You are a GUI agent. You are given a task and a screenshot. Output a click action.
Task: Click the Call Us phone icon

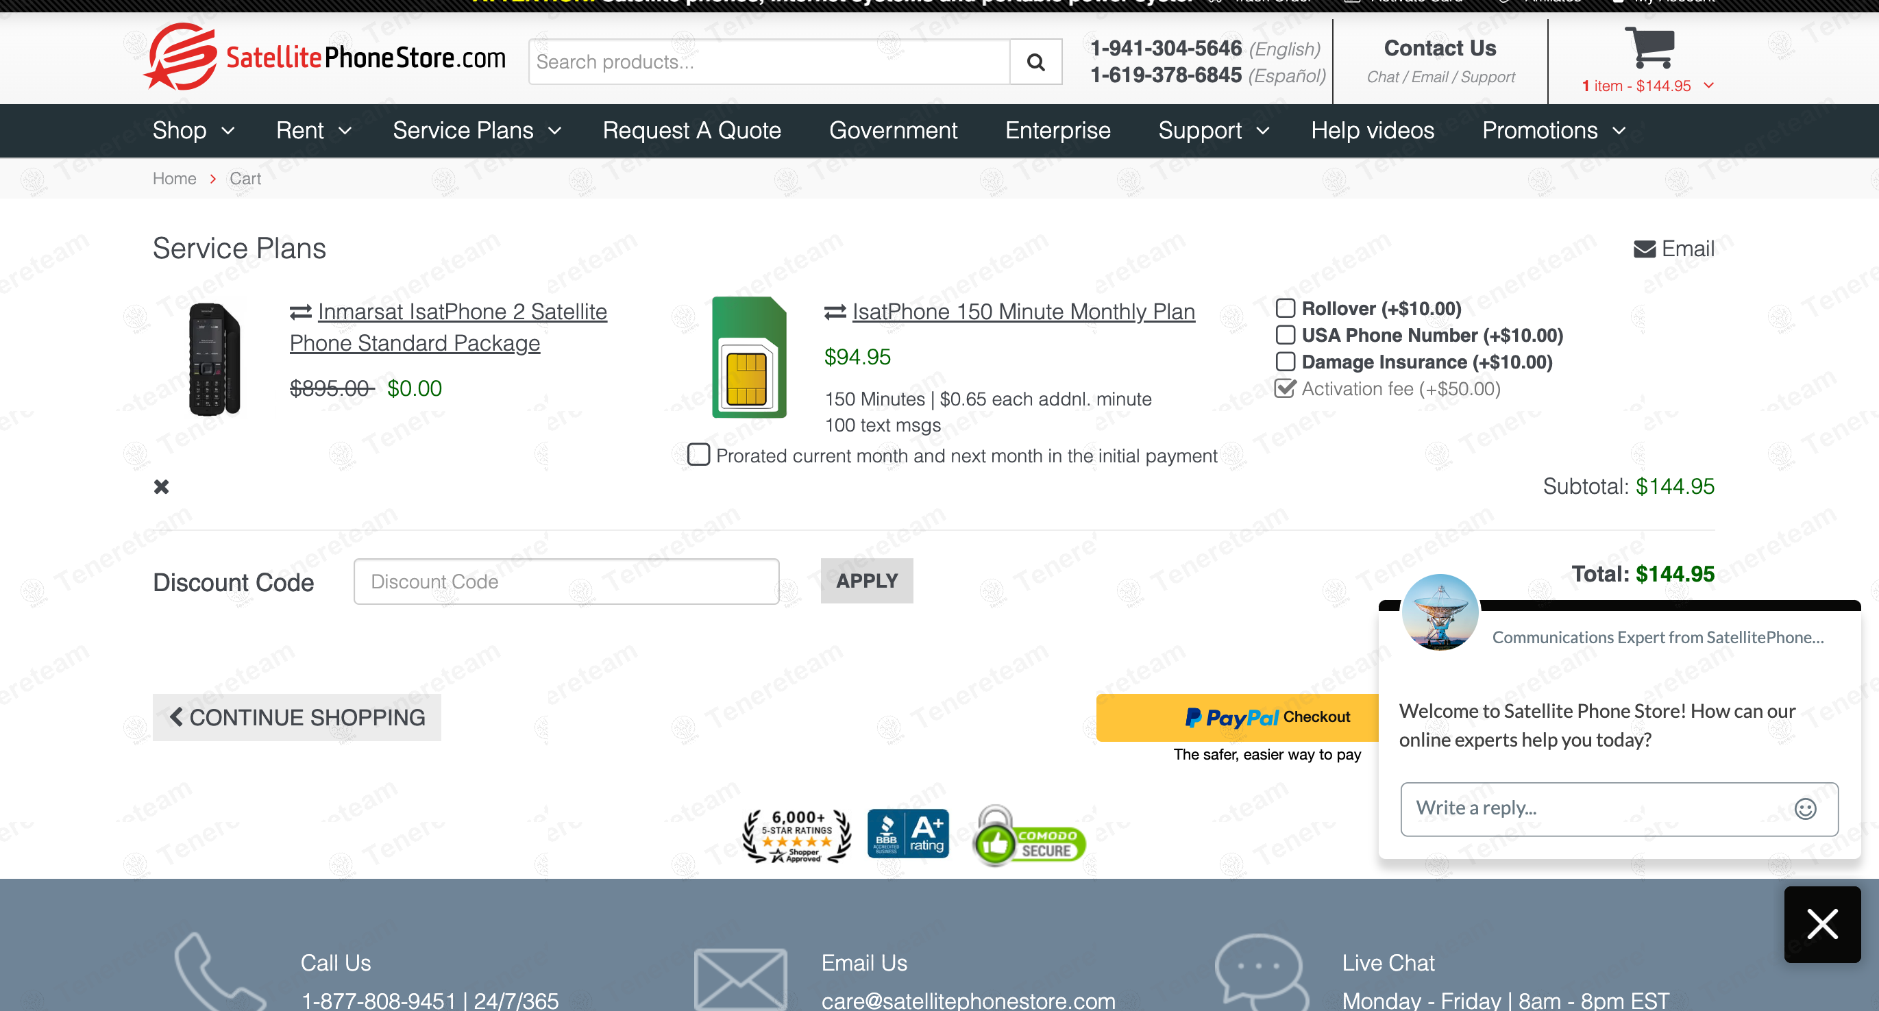(x=219, y=973)
